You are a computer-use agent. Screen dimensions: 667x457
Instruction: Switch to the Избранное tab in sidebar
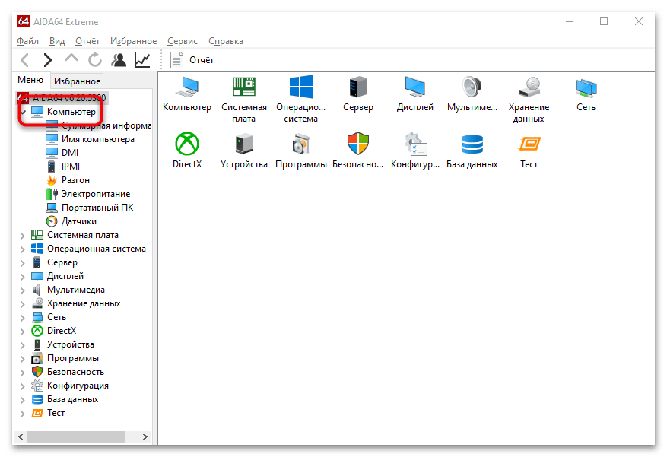(77, 81)
